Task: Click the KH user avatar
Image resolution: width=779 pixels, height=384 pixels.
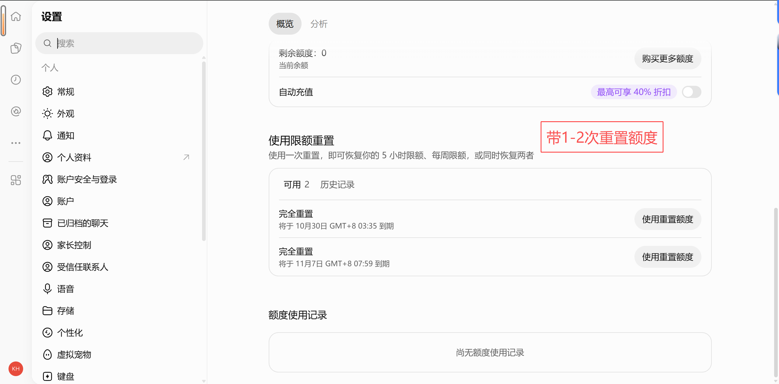Action: click(x=16, y=369)
